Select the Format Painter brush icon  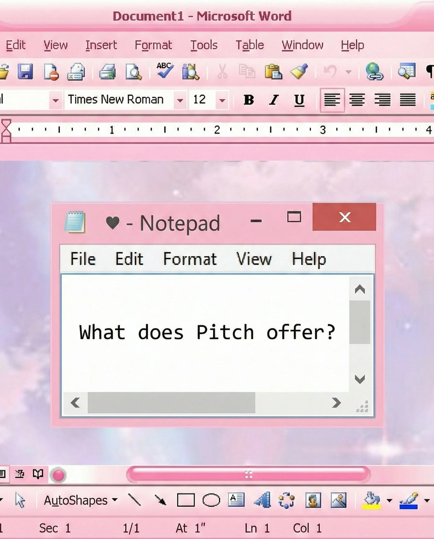point(299,72)
